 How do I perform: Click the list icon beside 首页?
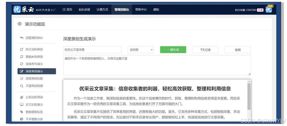tap(64, 10)
